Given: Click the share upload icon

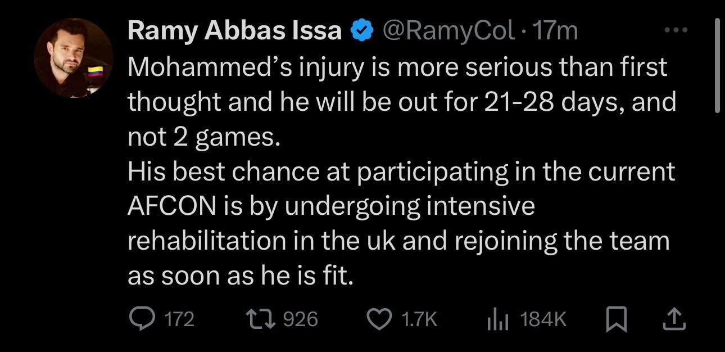Looking at the screenshot, I should 674,320.
